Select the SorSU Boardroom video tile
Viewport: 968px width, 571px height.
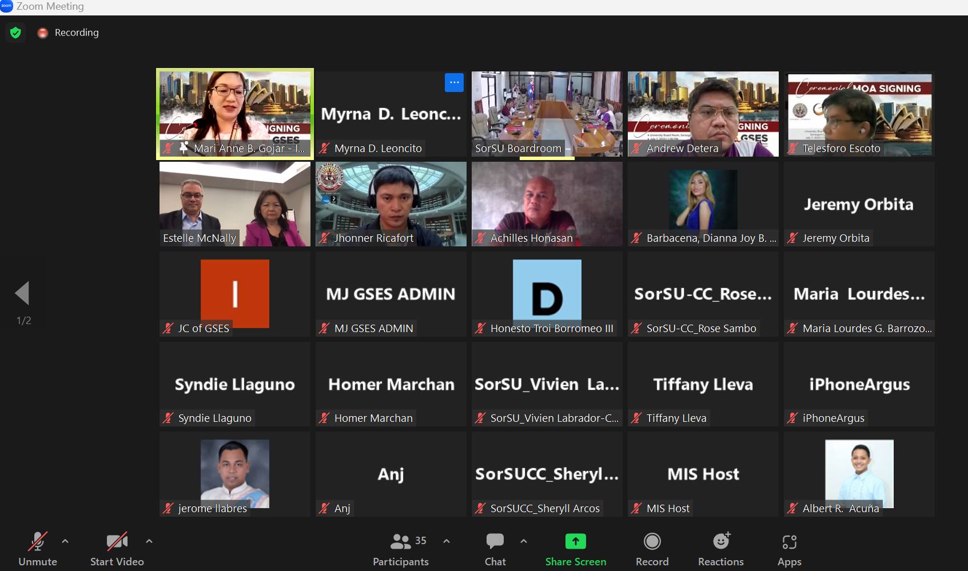547,113
